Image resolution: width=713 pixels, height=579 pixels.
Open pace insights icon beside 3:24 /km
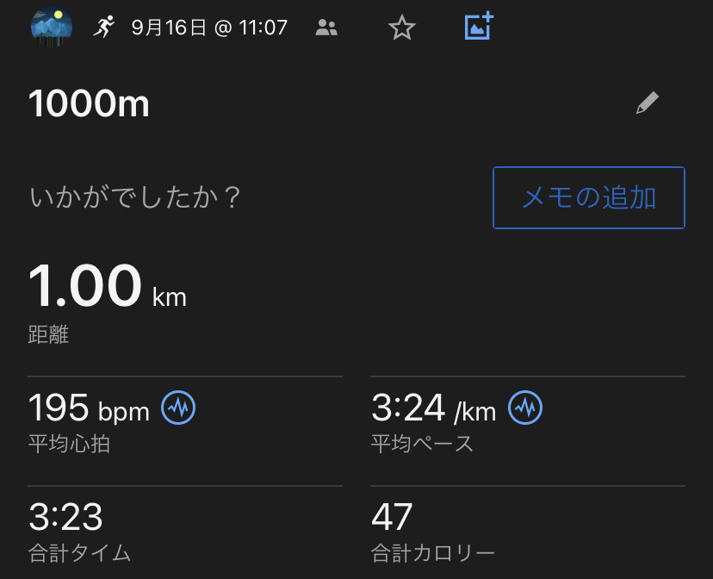pyautogui.click(x=524, y=408)
